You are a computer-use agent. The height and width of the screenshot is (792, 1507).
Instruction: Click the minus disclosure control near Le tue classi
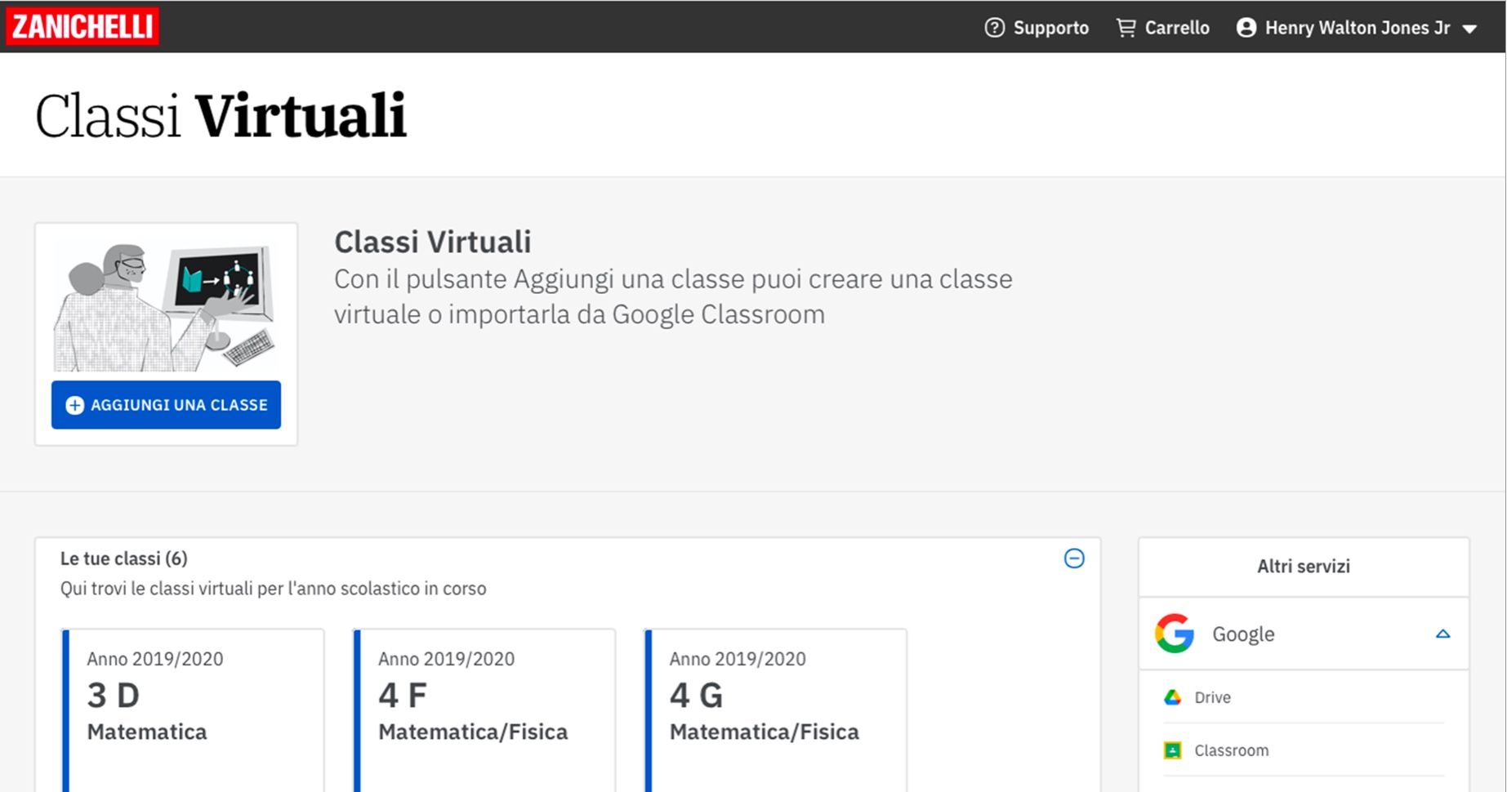pos(1075,558)
